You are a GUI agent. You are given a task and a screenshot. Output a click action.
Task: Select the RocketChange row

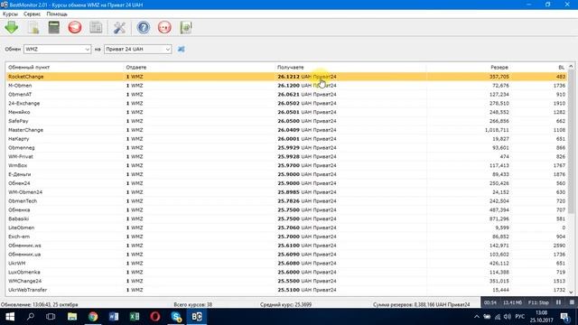pos(287,77)
